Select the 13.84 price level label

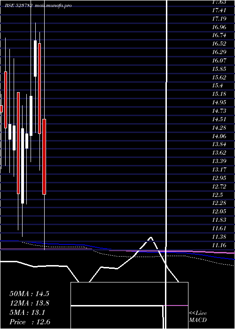[219, 144]
